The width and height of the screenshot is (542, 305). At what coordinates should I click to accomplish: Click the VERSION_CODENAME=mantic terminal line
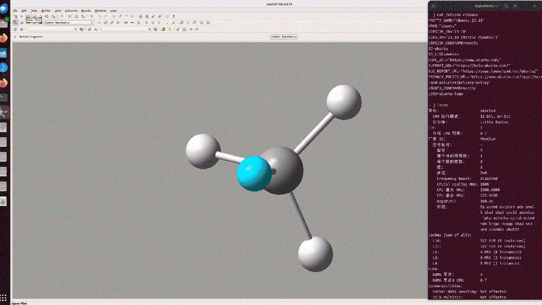pyautogui.click(x=453, y=43)
